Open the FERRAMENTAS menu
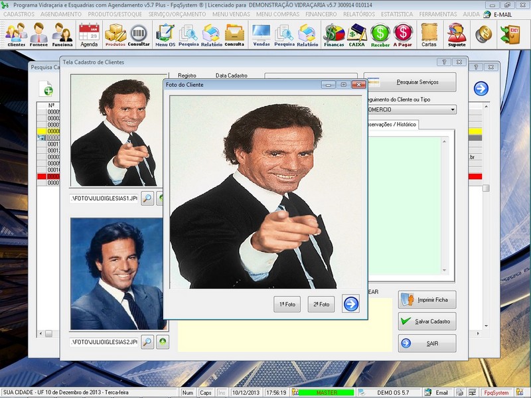The image size is (531, 398). pyautogui.click(x=438, y=14)
